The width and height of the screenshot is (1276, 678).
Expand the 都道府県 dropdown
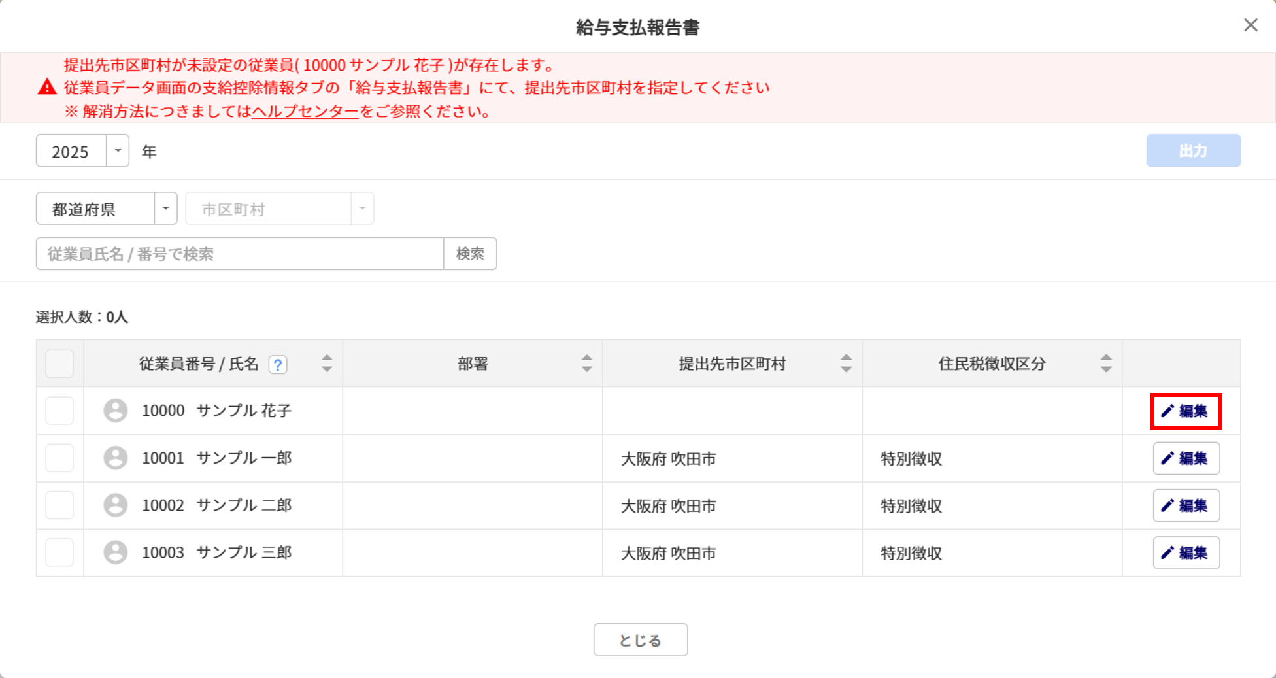point(165,209)
